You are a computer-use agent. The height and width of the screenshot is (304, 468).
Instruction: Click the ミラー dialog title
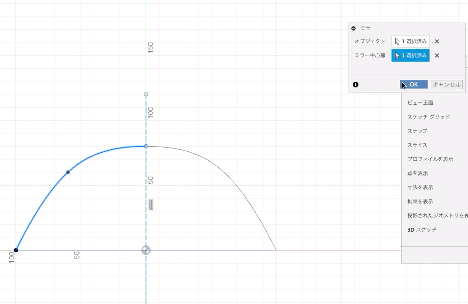(368, 28)
